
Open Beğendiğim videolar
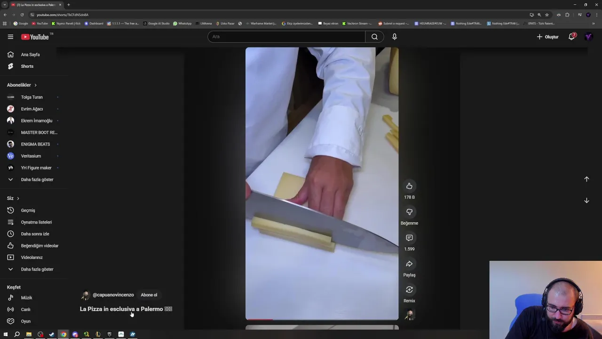pyautogui.click(x=40, y=246)
